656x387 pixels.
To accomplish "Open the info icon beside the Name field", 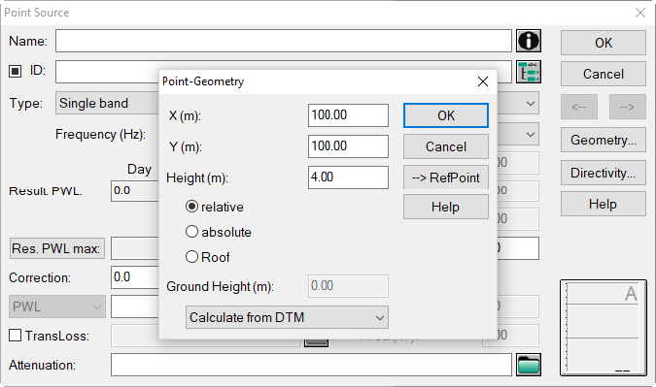I will coord(529,41).
